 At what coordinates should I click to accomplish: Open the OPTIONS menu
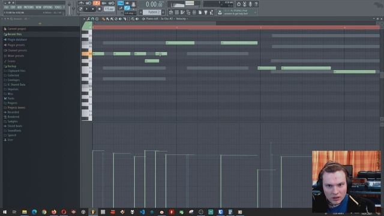coord(48,7)
